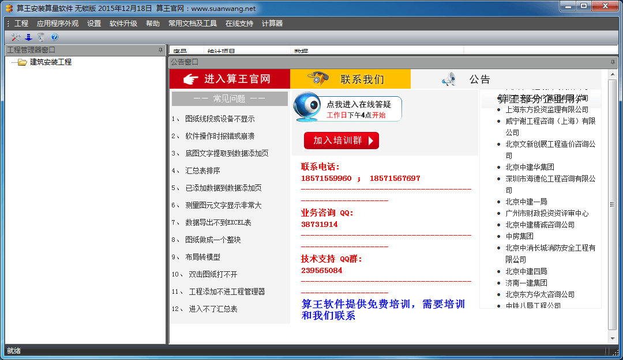
Task: Click the pointing hand icon on 进入算王官网
Action: point(191,79)
